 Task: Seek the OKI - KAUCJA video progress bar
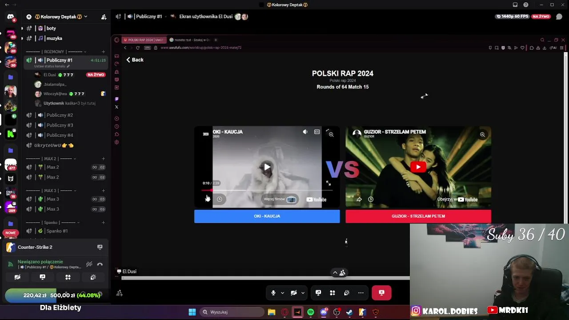pyautogui.click(x=267, y=190)
